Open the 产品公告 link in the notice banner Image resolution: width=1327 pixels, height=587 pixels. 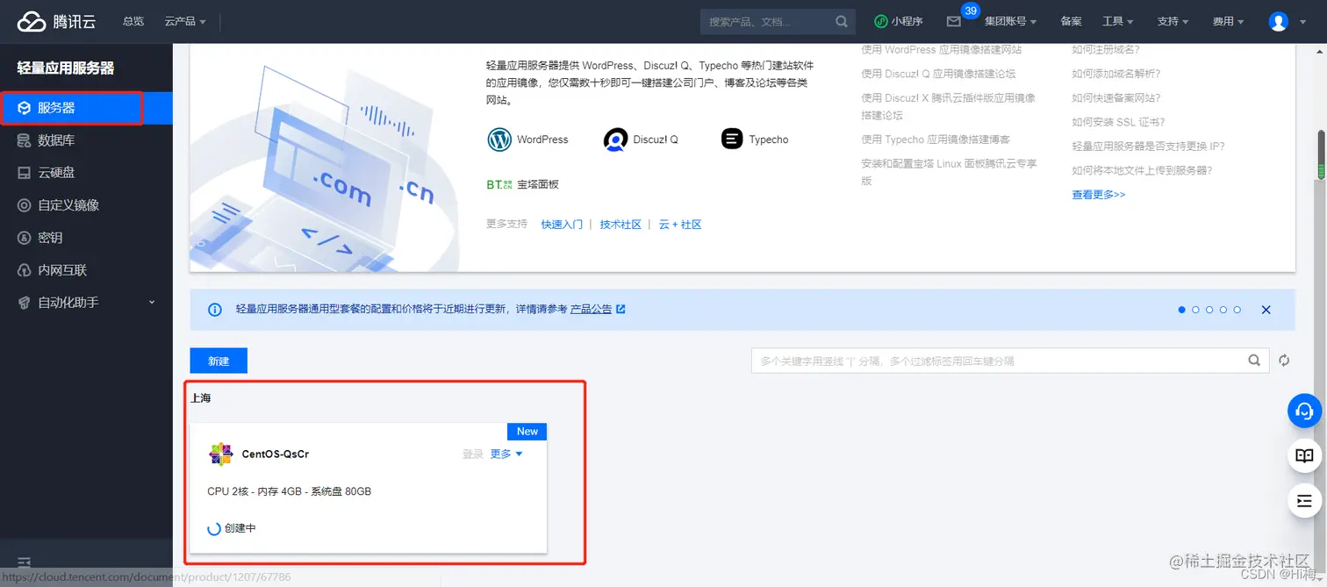pos(592,308)
